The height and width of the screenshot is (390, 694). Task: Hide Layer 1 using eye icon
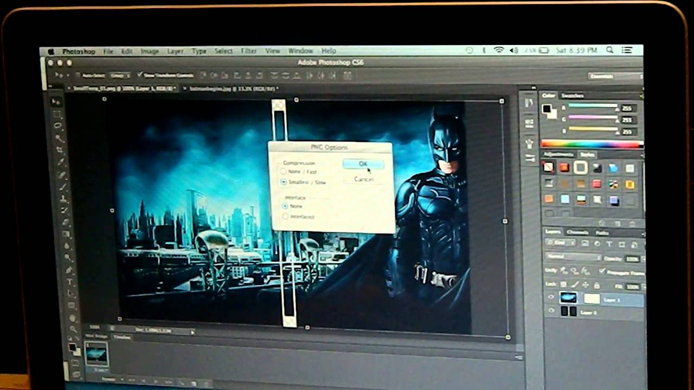(551, 297)
